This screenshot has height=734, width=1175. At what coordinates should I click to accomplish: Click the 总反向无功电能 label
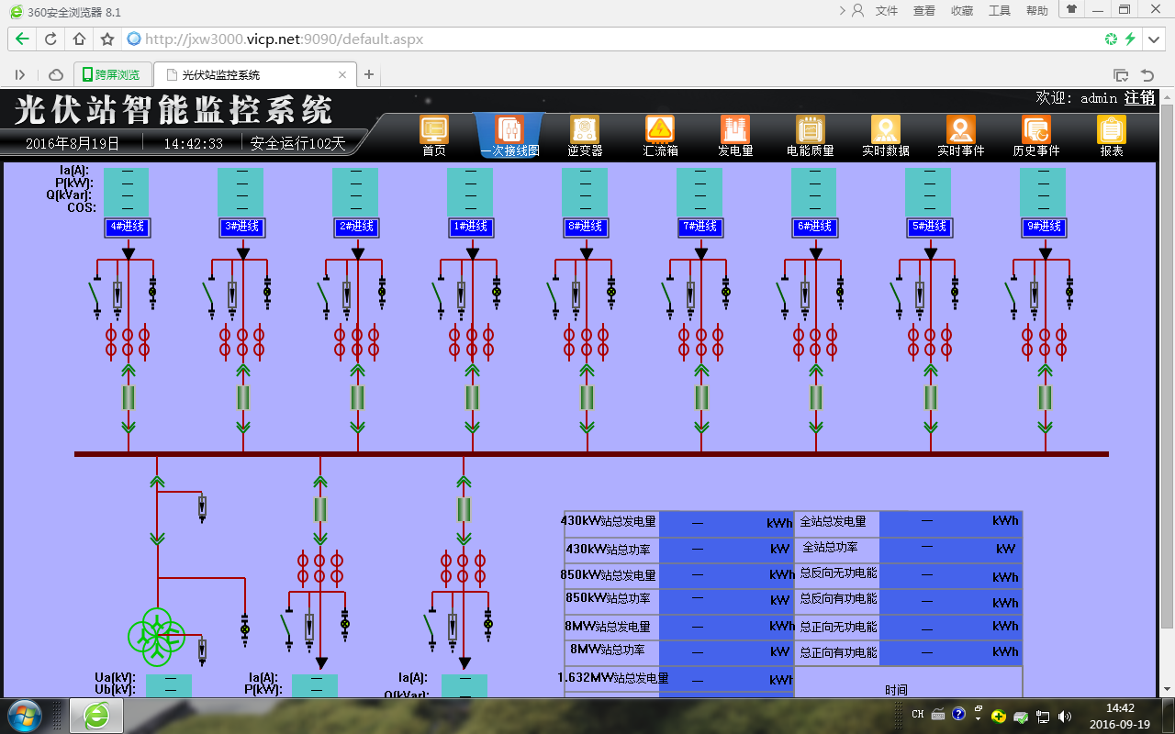838,573
